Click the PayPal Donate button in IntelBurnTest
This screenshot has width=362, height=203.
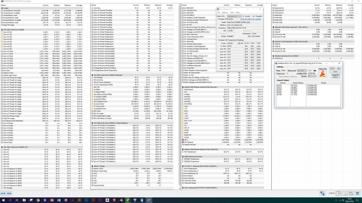click(335, 76)
